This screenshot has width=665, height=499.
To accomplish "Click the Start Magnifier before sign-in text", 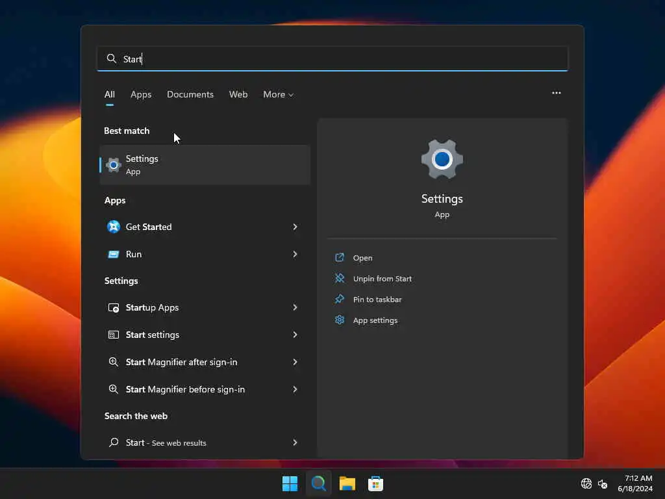I will [185, 389].
